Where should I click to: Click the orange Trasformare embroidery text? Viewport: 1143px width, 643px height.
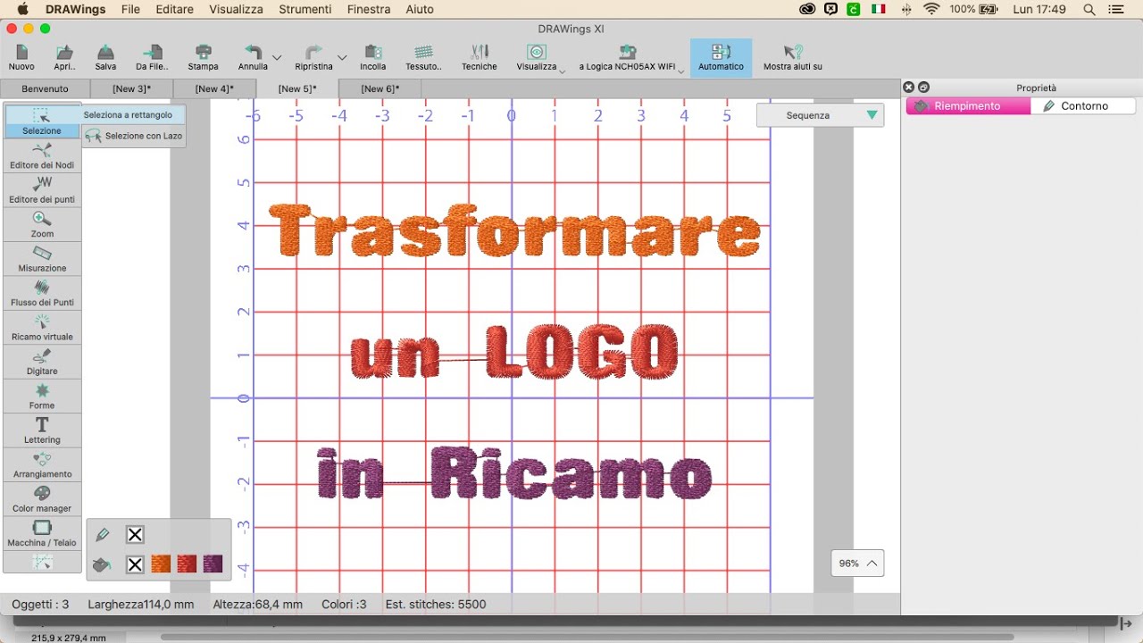tap(515, 230)
